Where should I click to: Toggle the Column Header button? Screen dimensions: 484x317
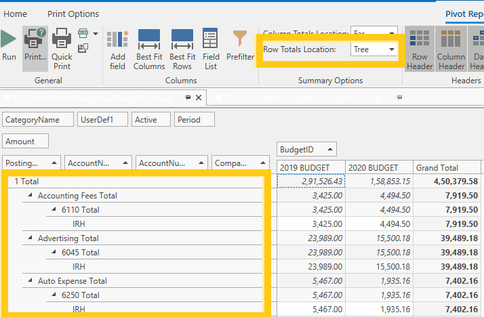[451, 49]
